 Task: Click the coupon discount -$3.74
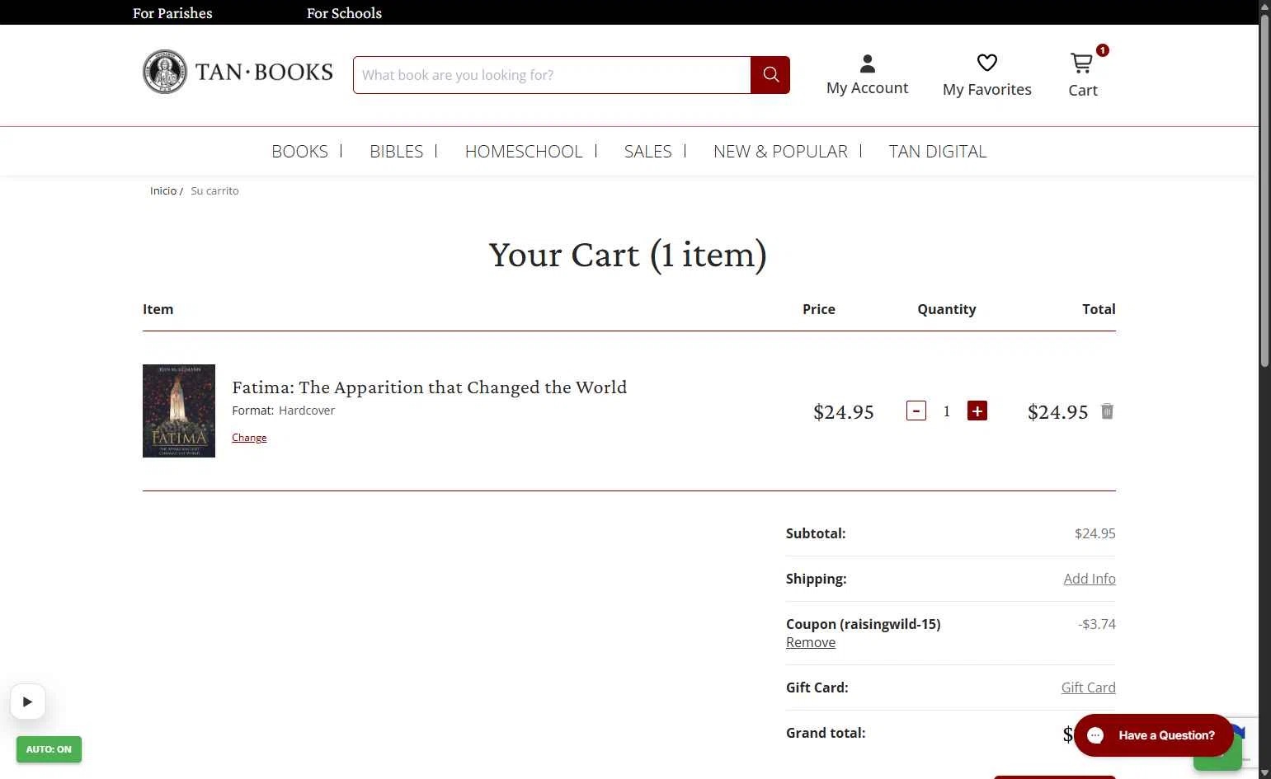[1096, 624]
